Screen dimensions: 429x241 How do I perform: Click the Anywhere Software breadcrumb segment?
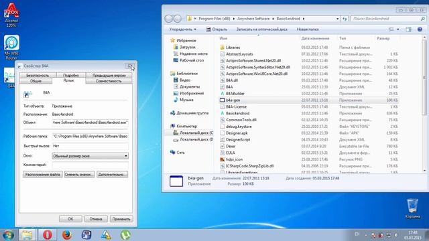point(253,19)
